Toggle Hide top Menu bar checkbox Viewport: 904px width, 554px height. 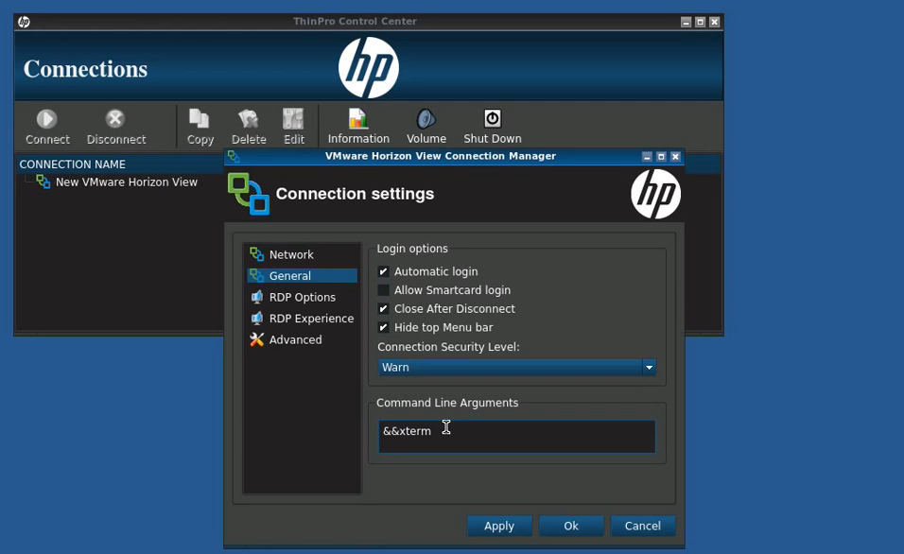click(x=383, y=328)
